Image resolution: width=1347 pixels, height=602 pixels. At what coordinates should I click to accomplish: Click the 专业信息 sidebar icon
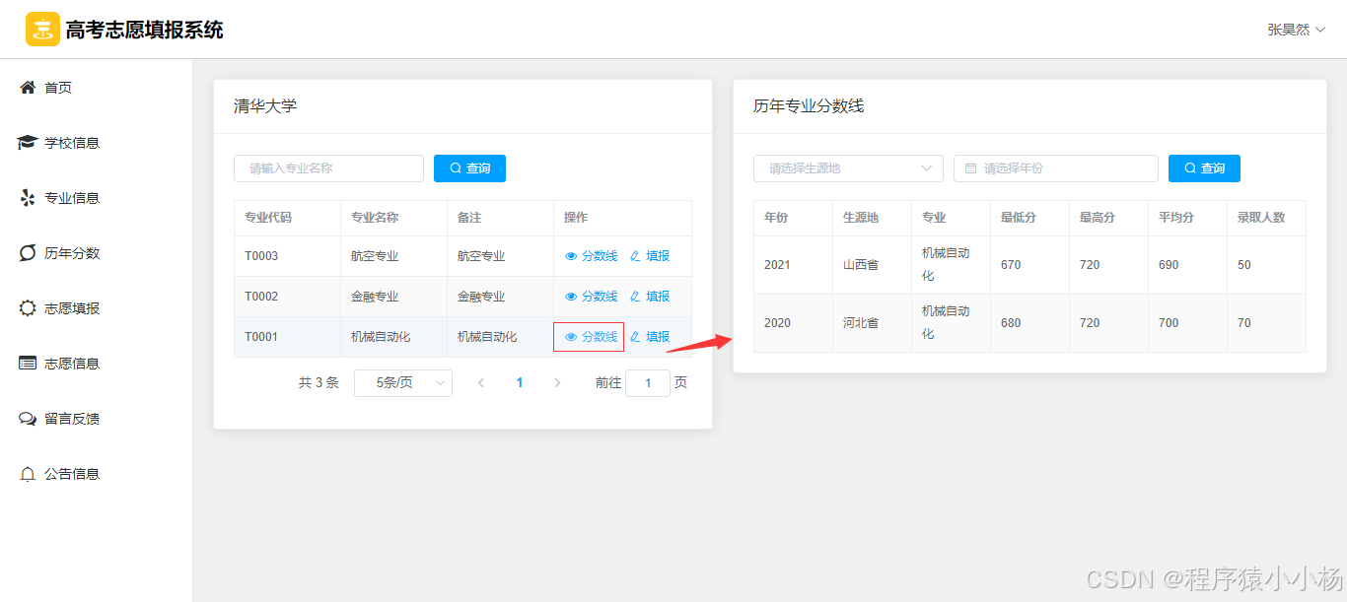(28, 198)
